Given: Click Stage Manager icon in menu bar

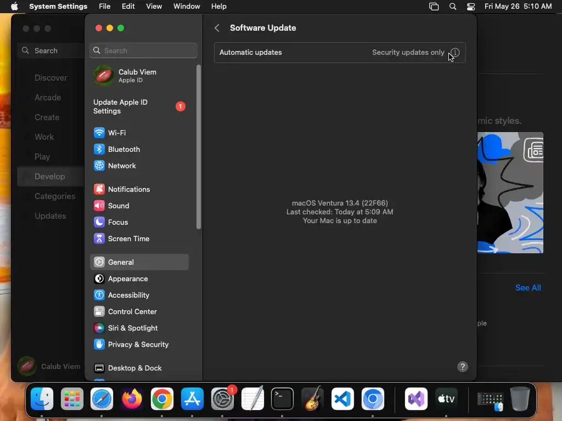Looking at the screenshot, I should pyautogui.click(x=434, y=7).
